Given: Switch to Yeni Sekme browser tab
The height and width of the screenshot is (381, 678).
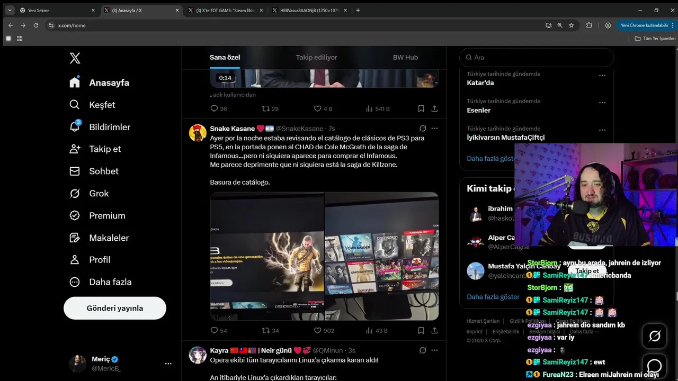Looking at the screenshot, I should (57, 10).
